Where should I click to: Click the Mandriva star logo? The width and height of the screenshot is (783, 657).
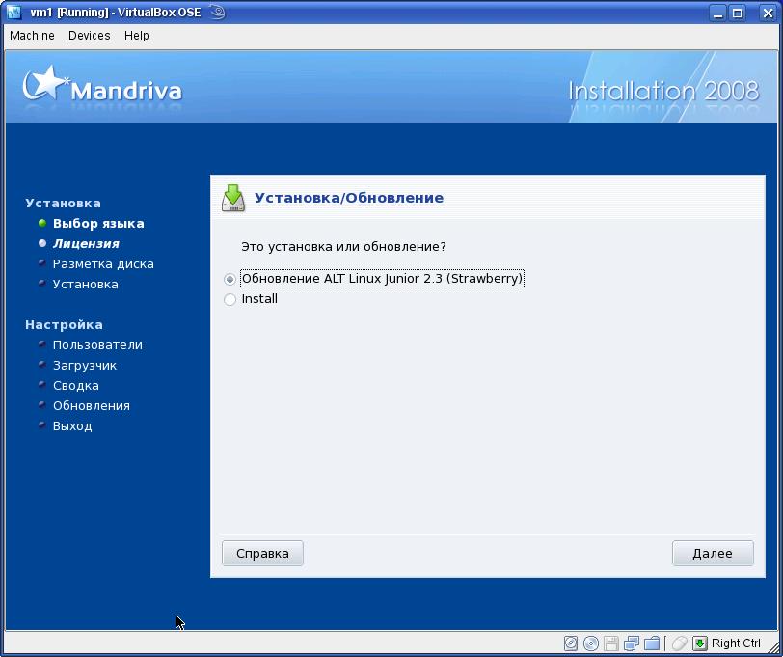pos(45,83)
